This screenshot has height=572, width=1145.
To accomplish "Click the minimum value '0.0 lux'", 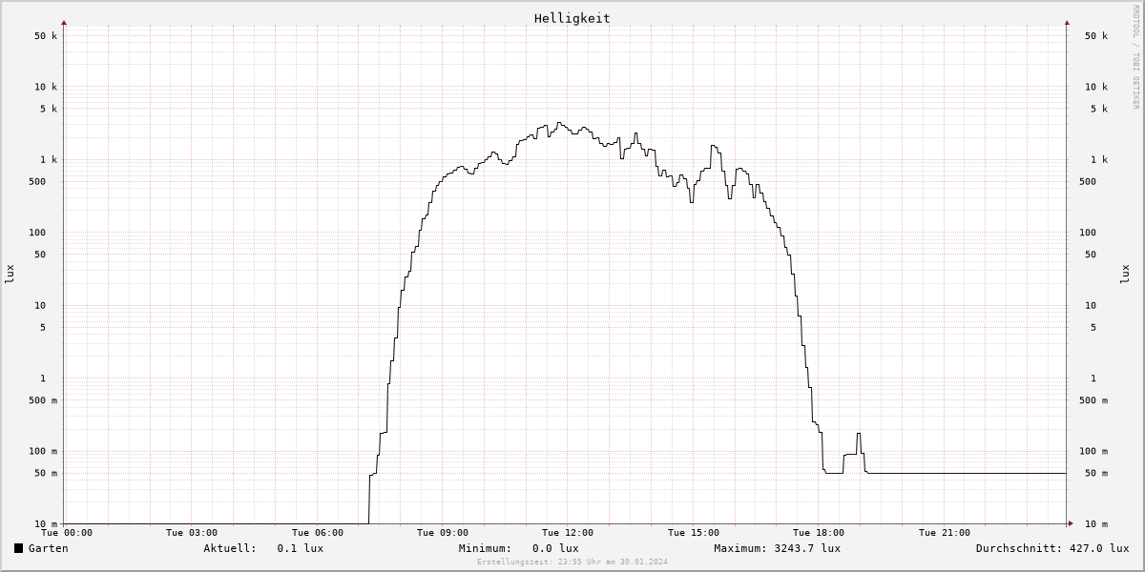I will tap(555, 548).
